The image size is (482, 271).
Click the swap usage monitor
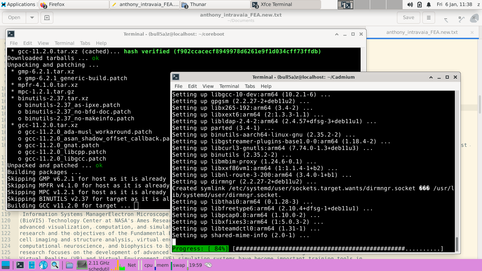click(178, 265)
